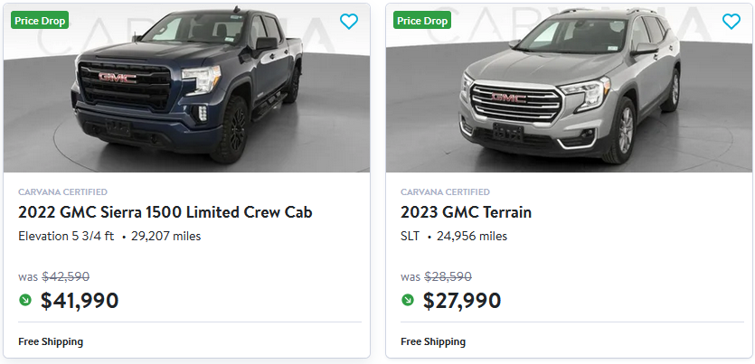Click Carvana Certified label above the Terrain title

tap(446, 192)
